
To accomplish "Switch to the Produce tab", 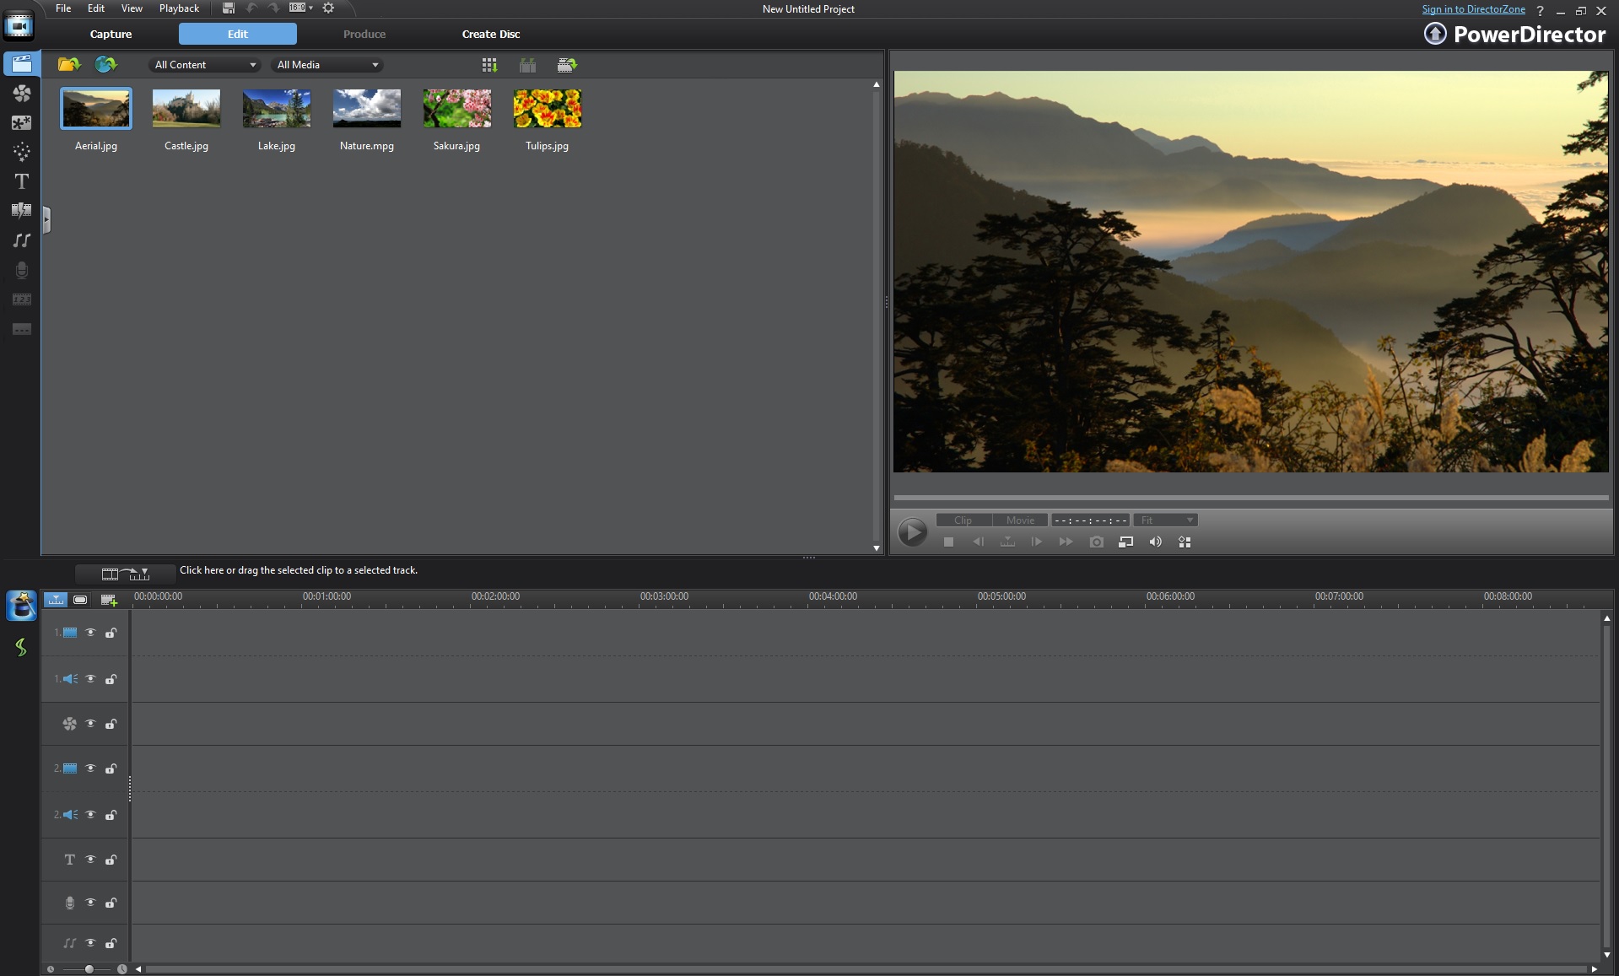I will [x=364, y=35].
